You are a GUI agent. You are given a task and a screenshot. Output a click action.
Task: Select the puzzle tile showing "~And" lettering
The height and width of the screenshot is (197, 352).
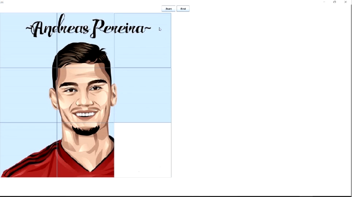pyautogui.click(x=29, y=40)
